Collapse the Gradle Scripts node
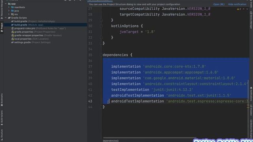Image resolution: width=253 pixels, height=142 pixels. 6,18
